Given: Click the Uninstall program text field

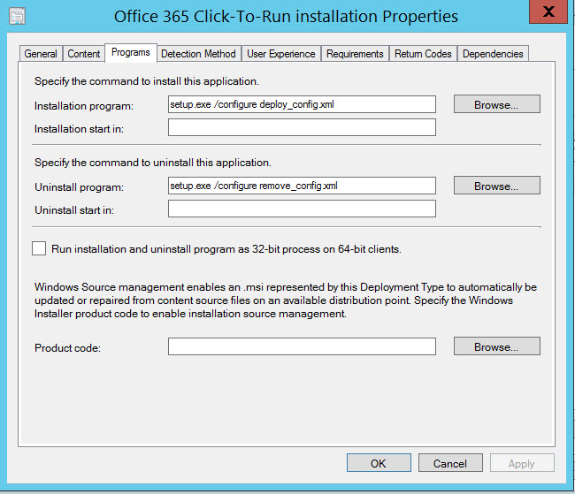Looking at the screenshot, I should (x=302, y=186).
